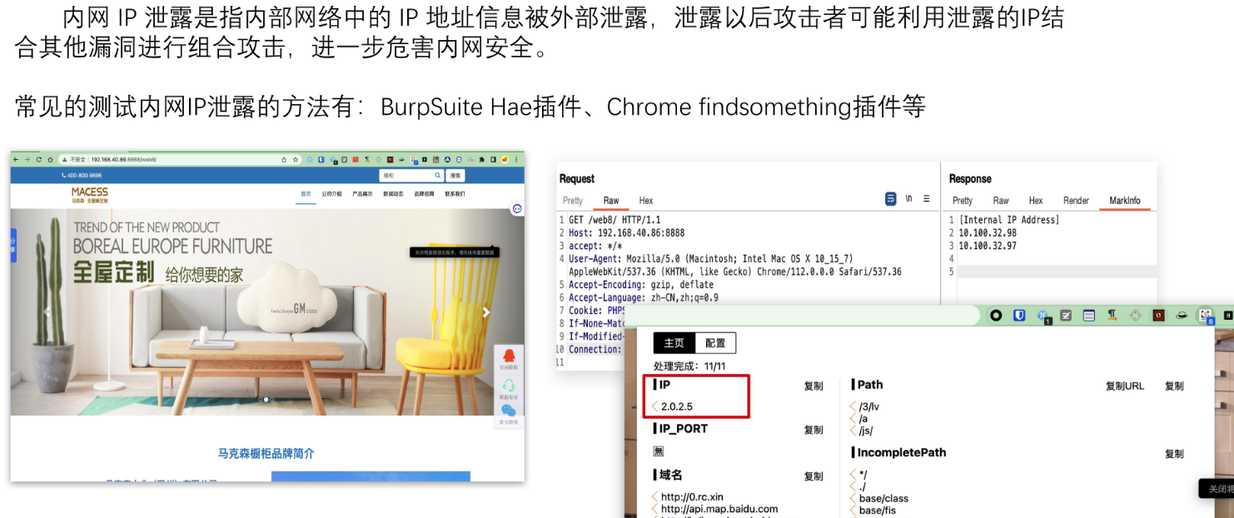The width and height of the screenshot is (1234, 518).
Task: Click the blue message editor icon in Request
Action: [x=890, y=199]
